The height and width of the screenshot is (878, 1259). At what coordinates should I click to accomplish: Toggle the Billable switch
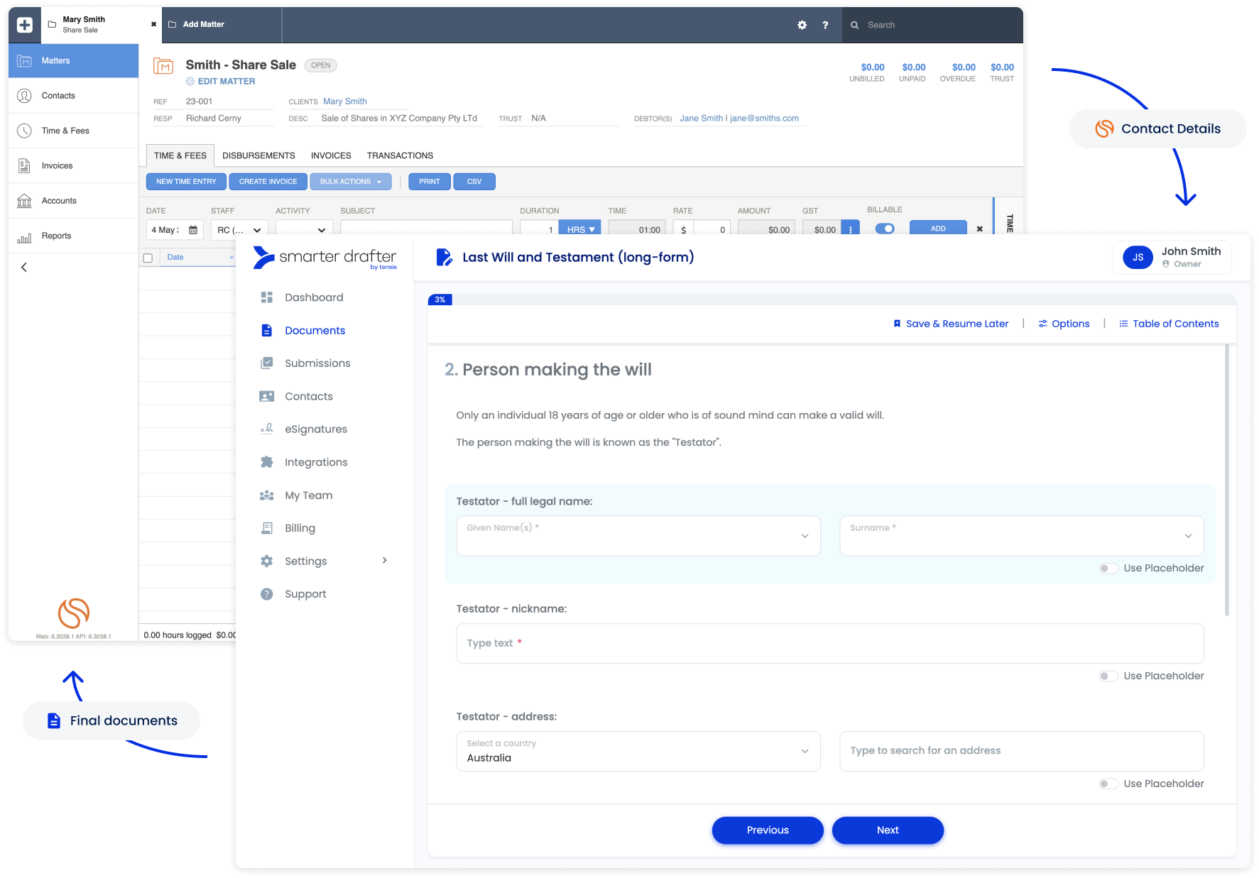click(x=885, y=229)
